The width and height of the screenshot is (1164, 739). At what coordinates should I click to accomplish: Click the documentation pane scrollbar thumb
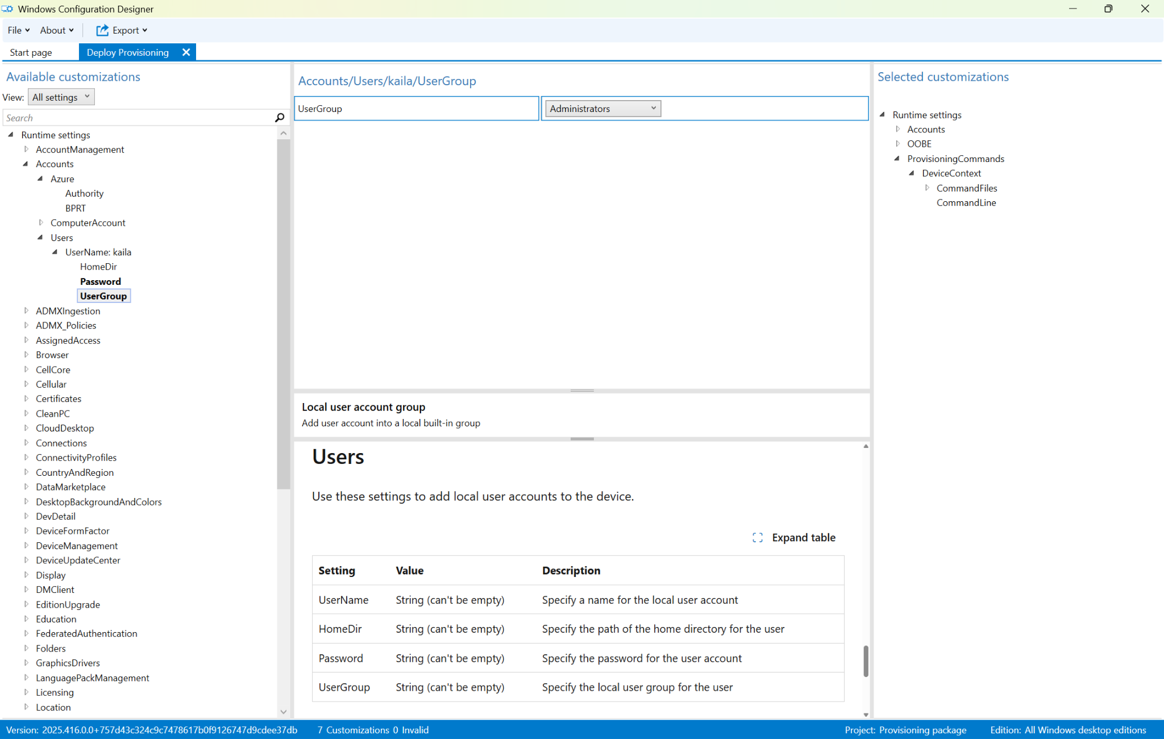click(x=866, y=661)
